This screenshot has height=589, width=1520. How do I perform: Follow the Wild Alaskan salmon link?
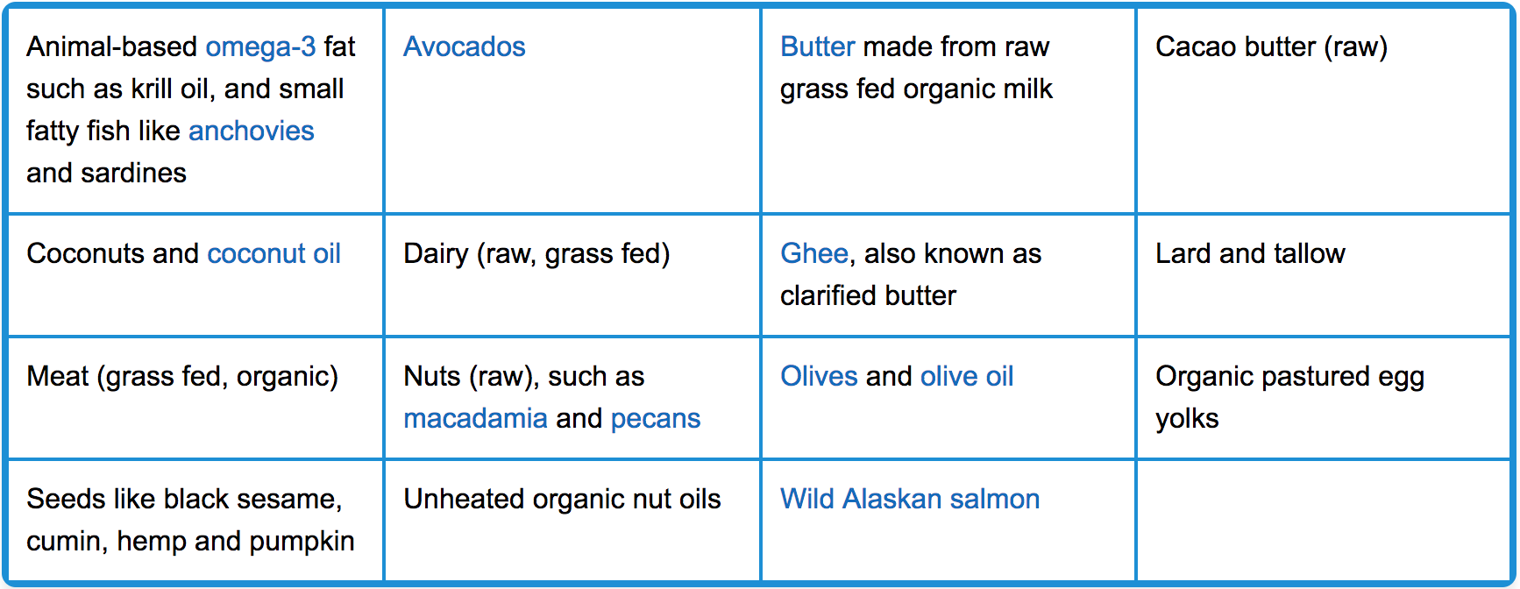[910, 499]
